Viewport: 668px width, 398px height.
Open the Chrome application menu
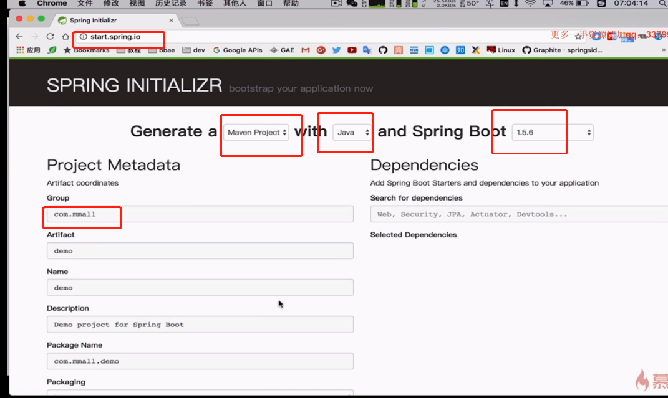click(52, 3)
